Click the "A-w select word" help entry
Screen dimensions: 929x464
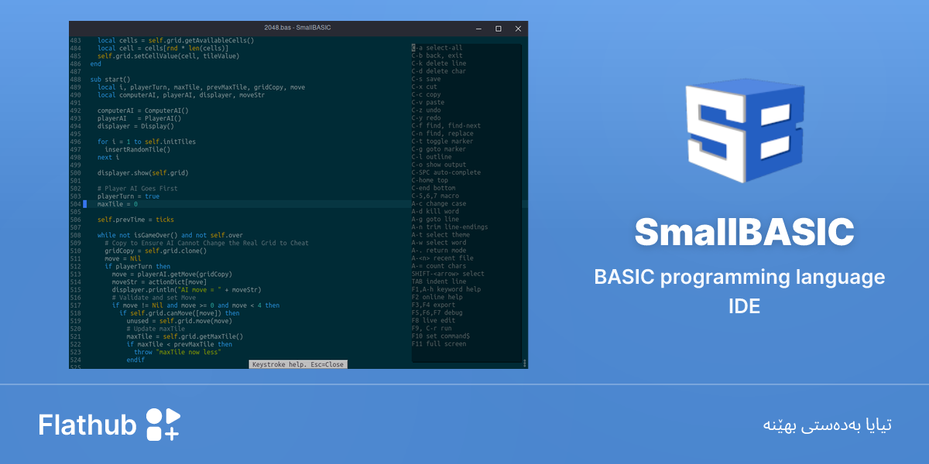(439, 242)
